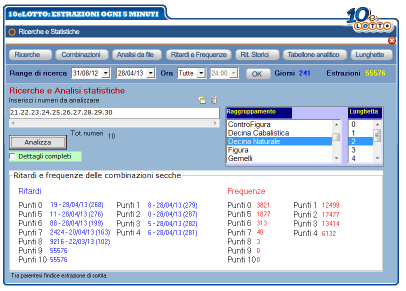This screenshot has width=406, height=291.
Task: Click Punti 2 delay 0 - 28/04/13 (287)
Action: (172, 214)
